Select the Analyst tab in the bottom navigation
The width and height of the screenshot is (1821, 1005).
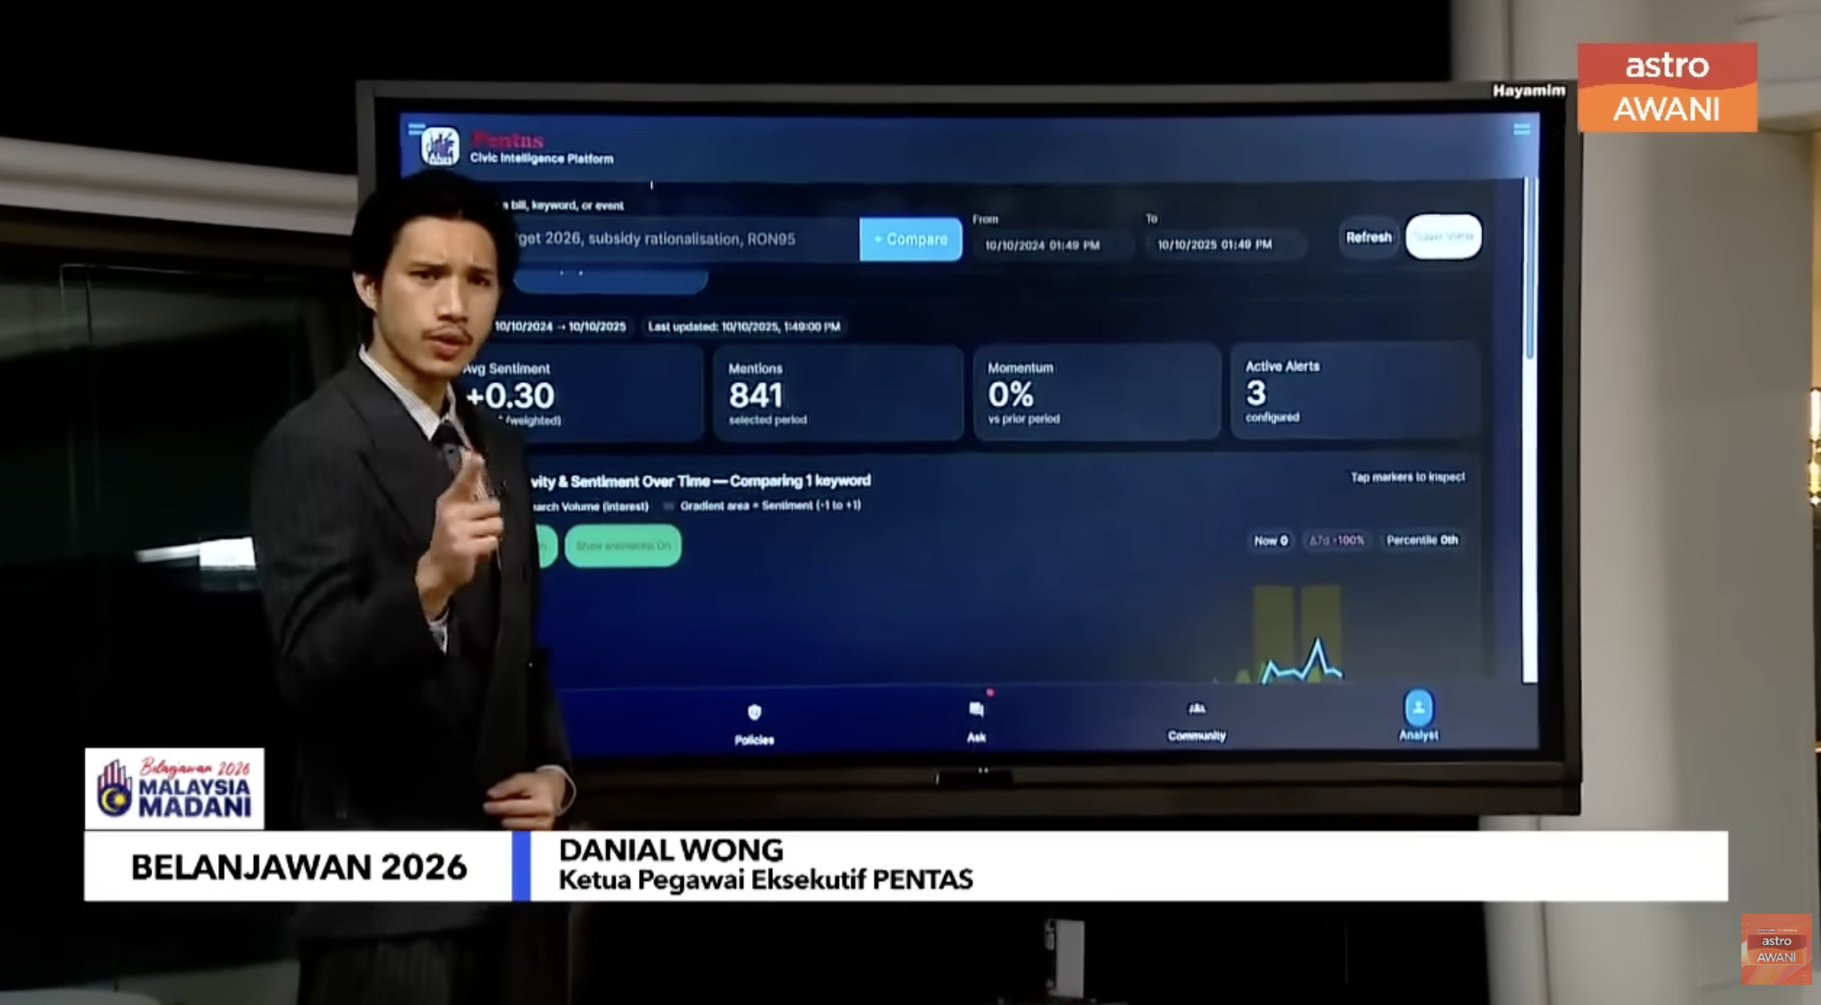tap(1418, 716)
